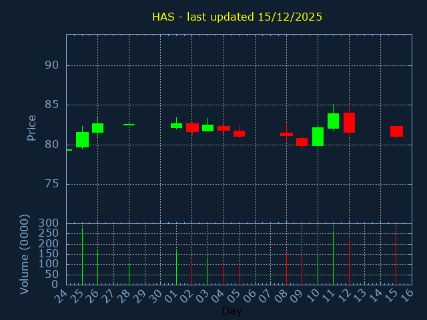Click the Volume (0000) axis title
The height and width of the screenshot is (320, 427).
25,254
